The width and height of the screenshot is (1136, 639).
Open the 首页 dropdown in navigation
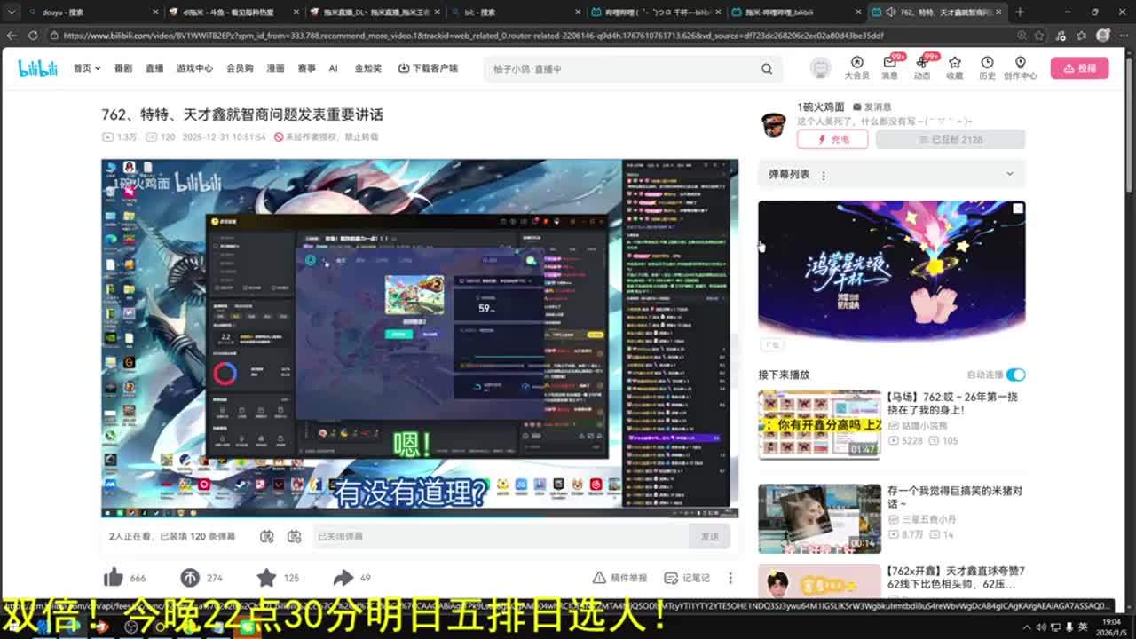point(86,68)
